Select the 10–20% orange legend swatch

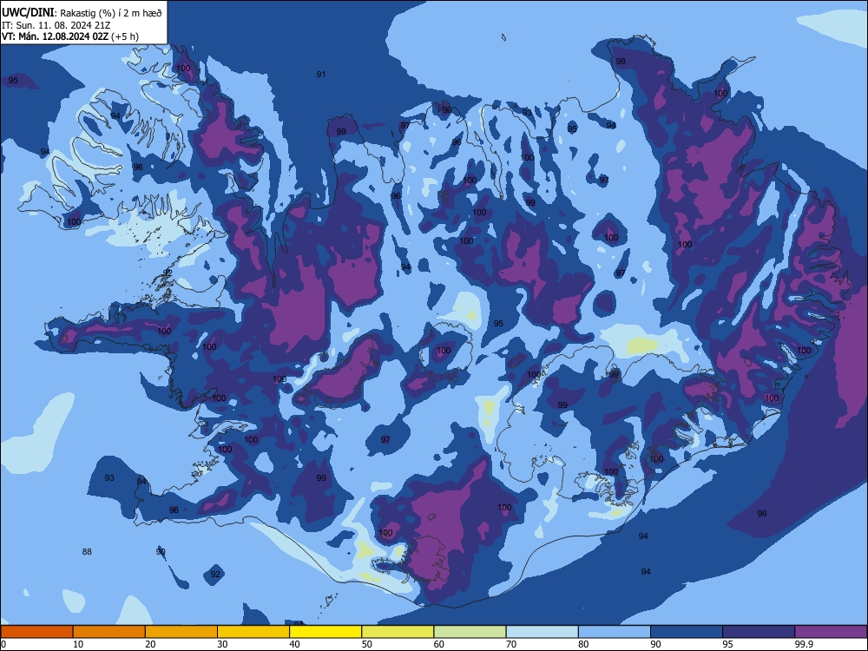point(109,632)
